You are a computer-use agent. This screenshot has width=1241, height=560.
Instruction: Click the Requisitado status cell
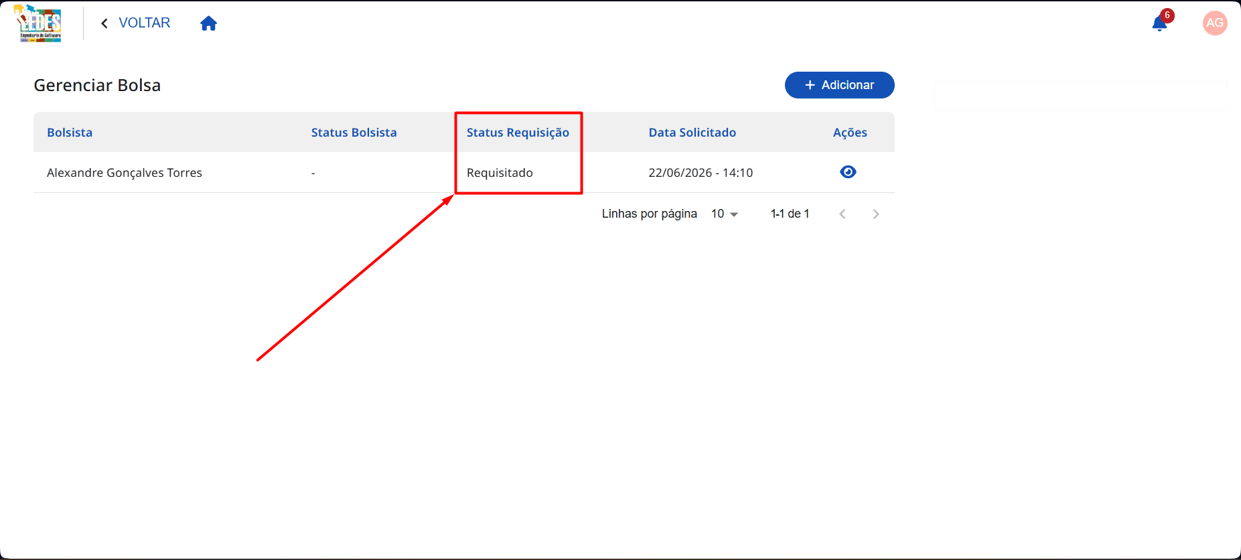500,173
